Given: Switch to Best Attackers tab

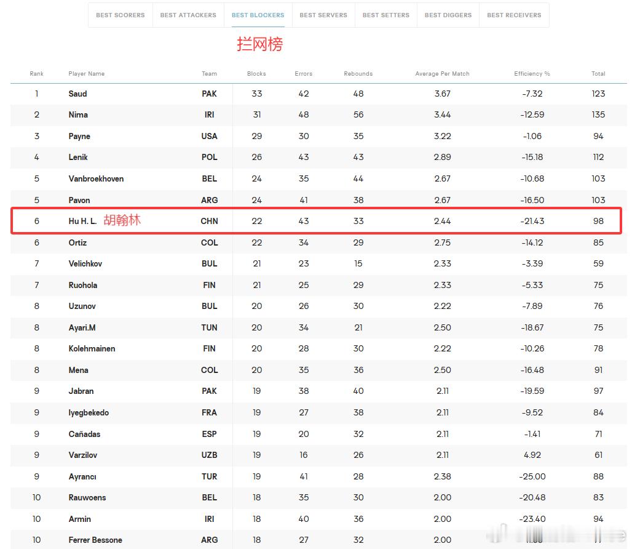Looking at the screenshot, I should click(188, 15).
